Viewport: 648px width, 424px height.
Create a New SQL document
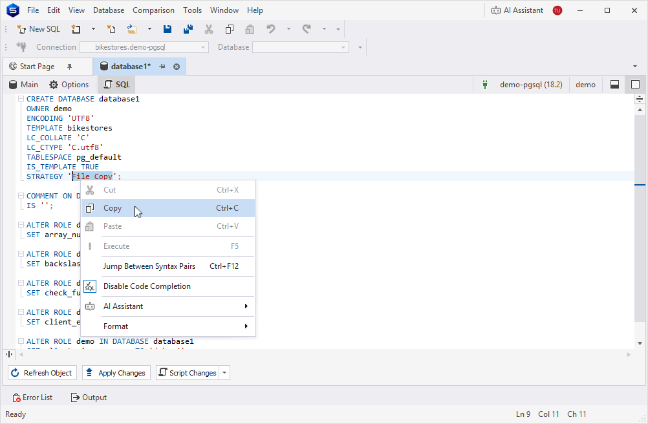[38, 29]
